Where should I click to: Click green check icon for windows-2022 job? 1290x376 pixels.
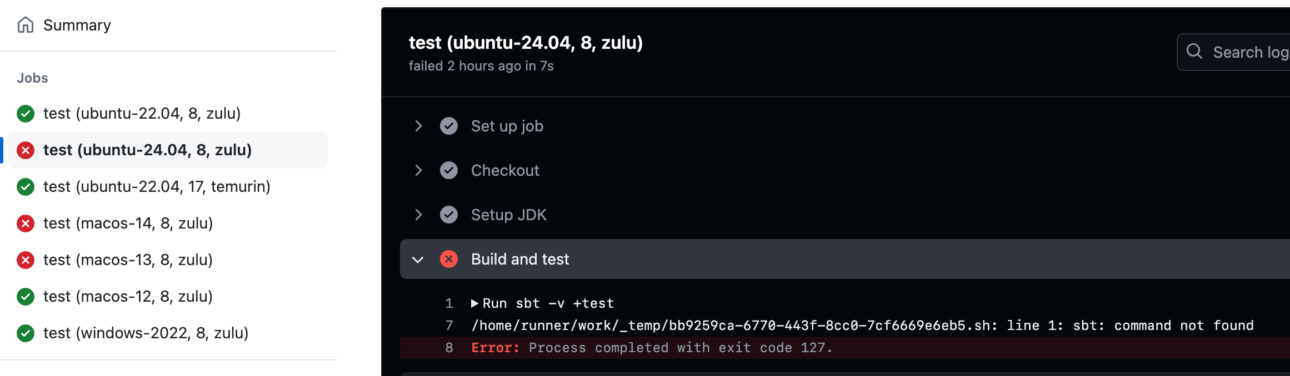26,333
